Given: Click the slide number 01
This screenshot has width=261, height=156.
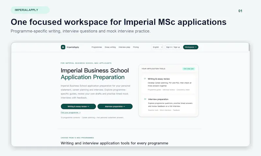Looking at the screenshot, I should pyautogui.click(x=240, y=11).
